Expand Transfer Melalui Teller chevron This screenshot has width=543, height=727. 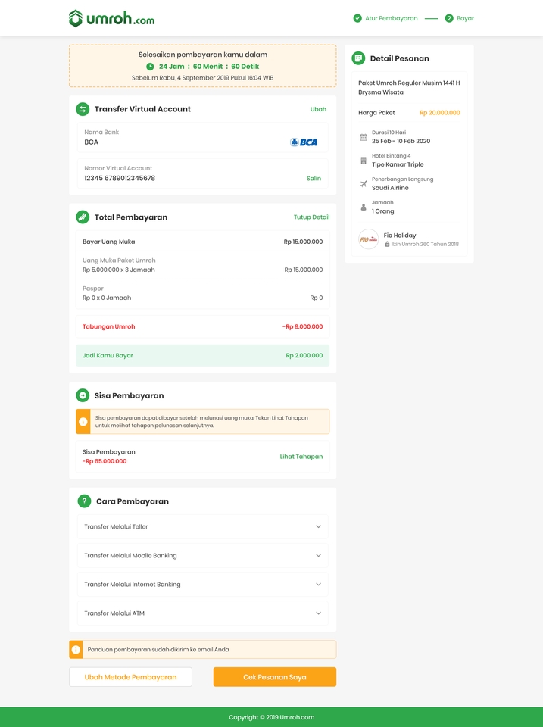coord(319,527)
